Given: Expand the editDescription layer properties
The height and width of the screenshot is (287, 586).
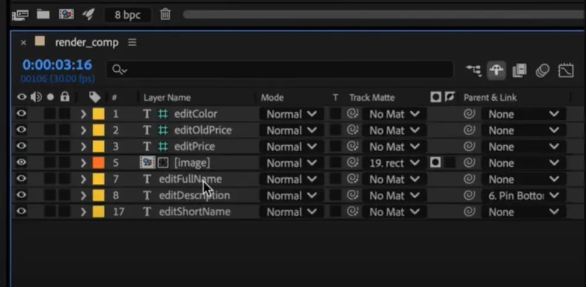Looking at the screenshot, I should click(84, 196).
